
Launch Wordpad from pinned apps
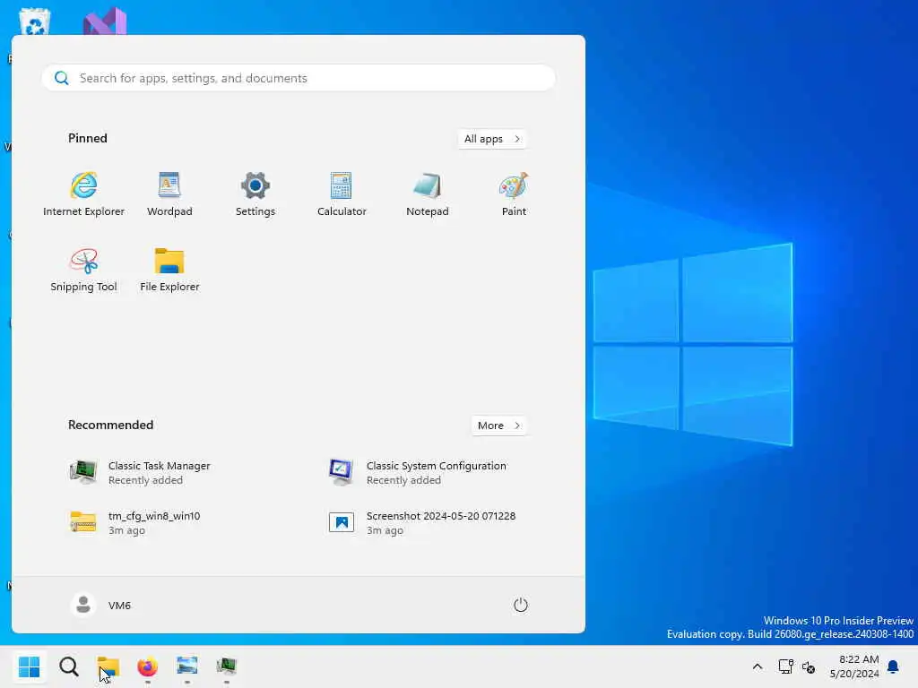169,194
